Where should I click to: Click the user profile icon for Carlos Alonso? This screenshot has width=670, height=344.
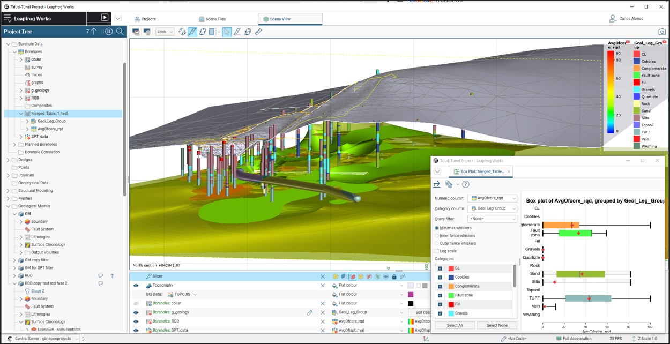(x=612, y=19)
